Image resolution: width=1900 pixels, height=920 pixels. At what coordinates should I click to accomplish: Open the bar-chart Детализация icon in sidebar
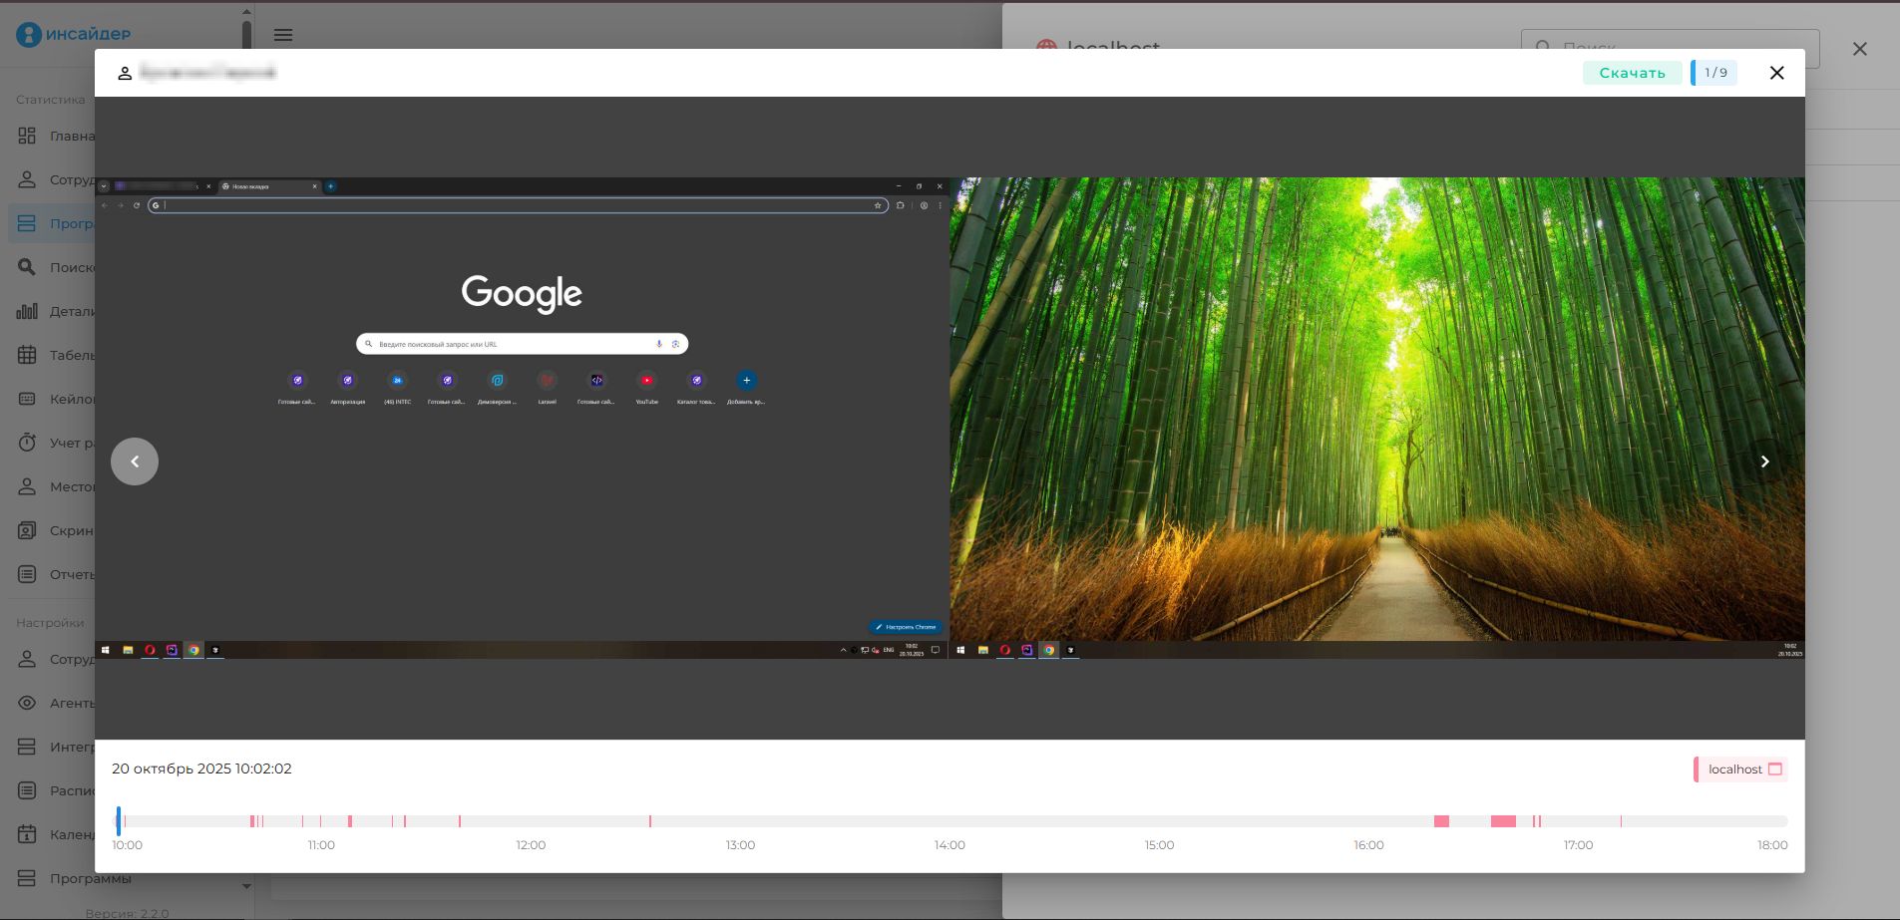tap(27, 311)
